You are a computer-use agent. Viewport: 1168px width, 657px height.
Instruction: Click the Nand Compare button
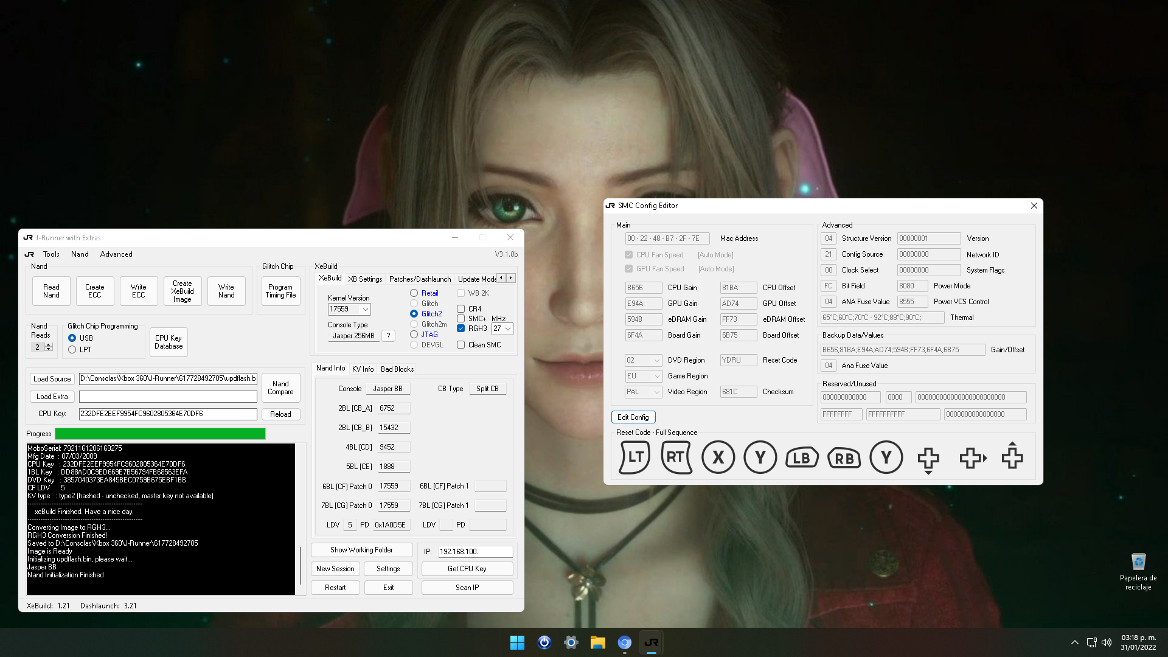280,388
